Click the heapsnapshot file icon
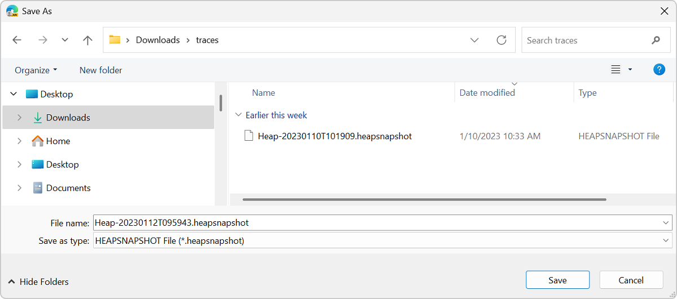This screenshot has width=677, height=299. (248, 136)
